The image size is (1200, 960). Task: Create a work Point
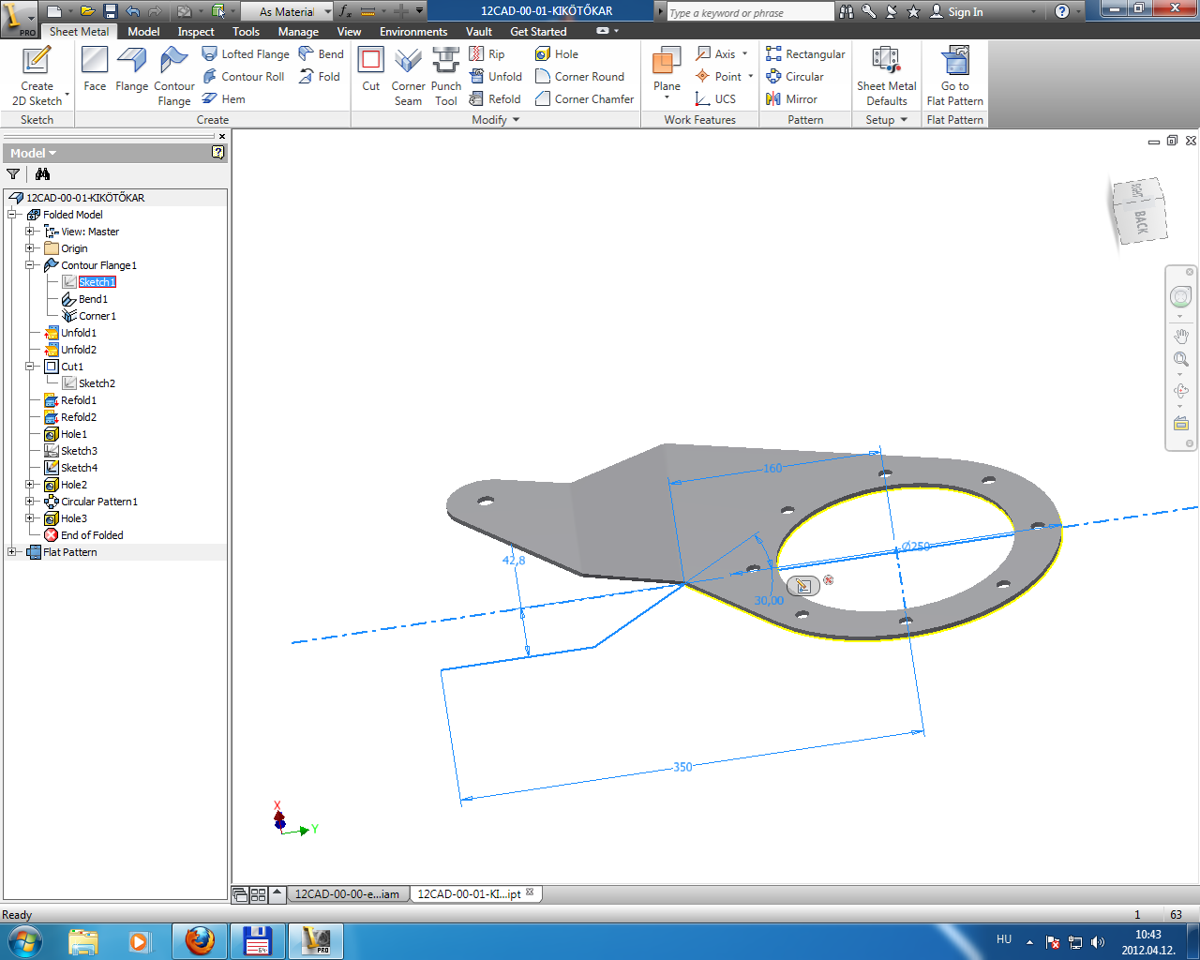tap(724, 77)
